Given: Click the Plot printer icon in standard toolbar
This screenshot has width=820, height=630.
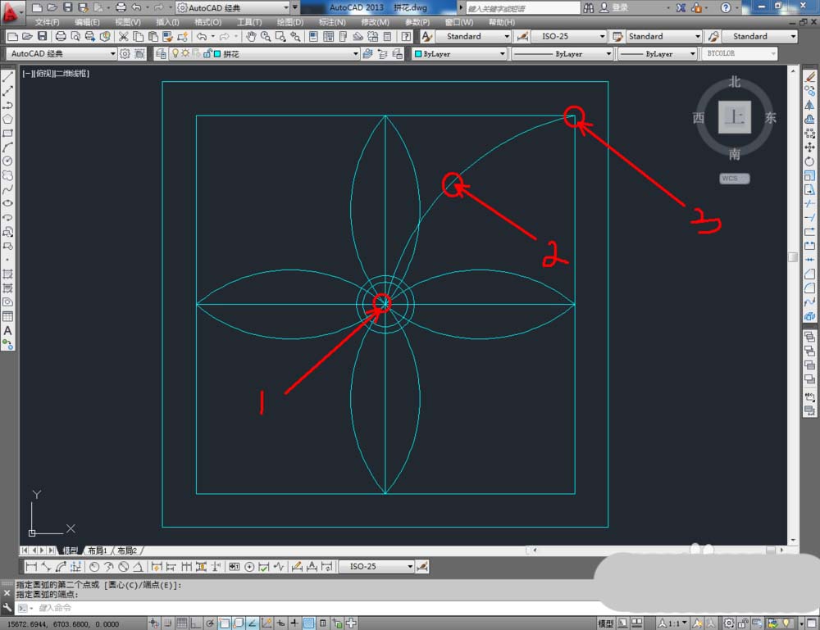Looking at the screenshot, I should tap(61, 37).
